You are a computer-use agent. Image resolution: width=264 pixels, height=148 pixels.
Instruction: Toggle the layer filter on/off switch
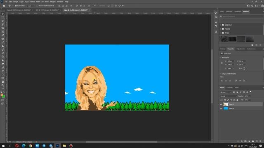250,92
